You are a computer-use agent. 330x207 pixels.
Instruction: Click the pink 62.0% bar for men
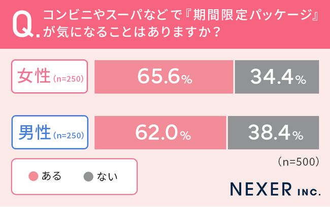(160, 134)
